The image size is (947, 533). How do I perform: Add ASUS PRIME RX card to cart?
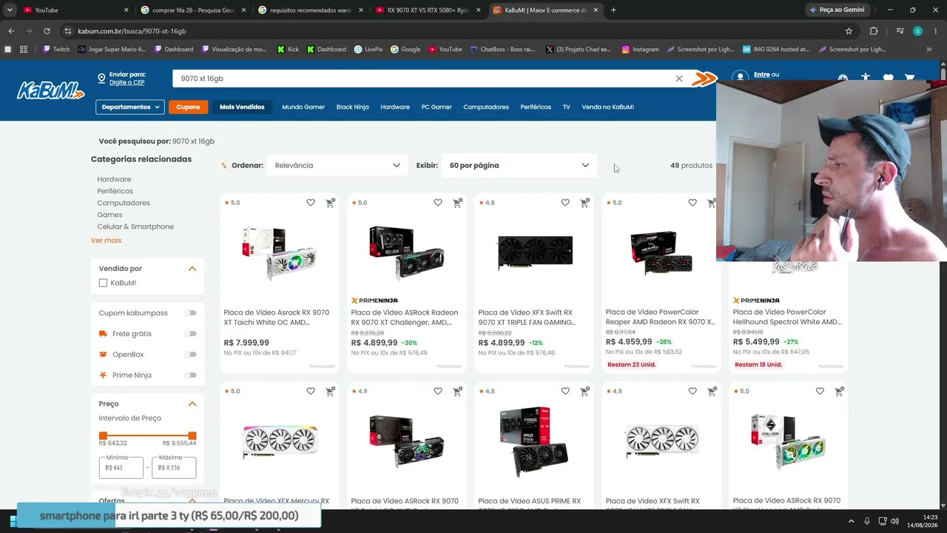click(584, 392)
